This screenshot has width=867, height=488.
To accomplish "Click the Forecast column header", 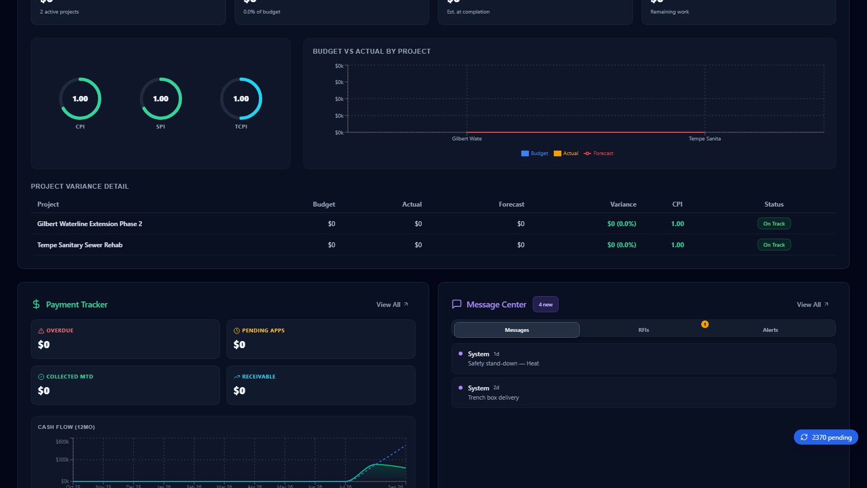I will pyautogui.click(x=512, y=204).
